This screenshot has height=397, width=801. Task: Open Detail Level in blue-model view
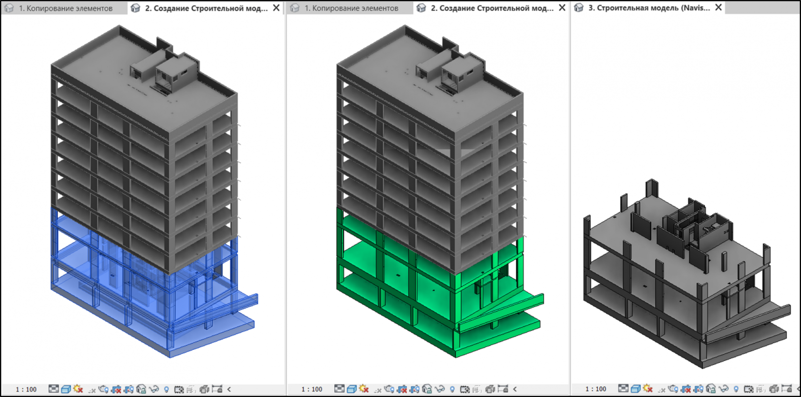click(x=53, y=389)
